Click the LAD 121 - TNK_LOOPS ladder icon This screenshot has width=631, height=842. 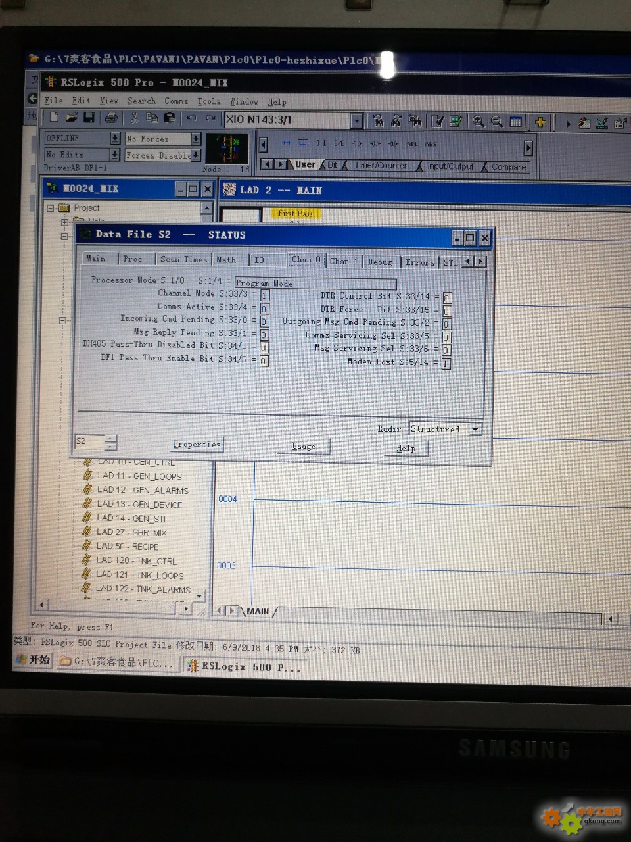[x=85, y=574]
